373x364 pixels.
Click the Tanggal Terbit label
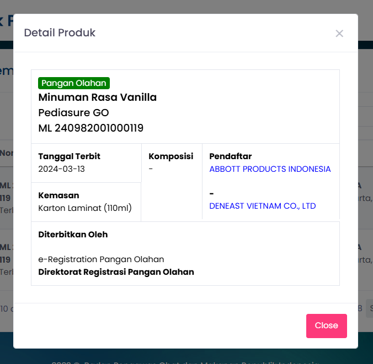[70, 156]
